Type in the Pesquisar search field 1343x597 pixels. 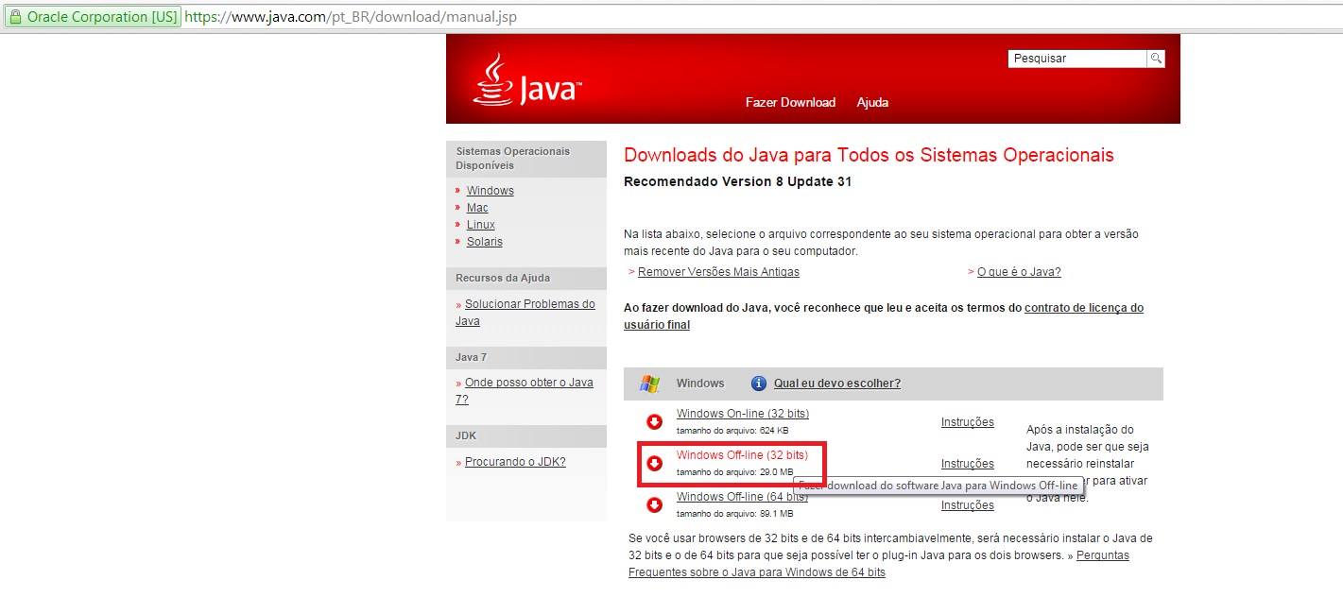[x=1076, y=59]
